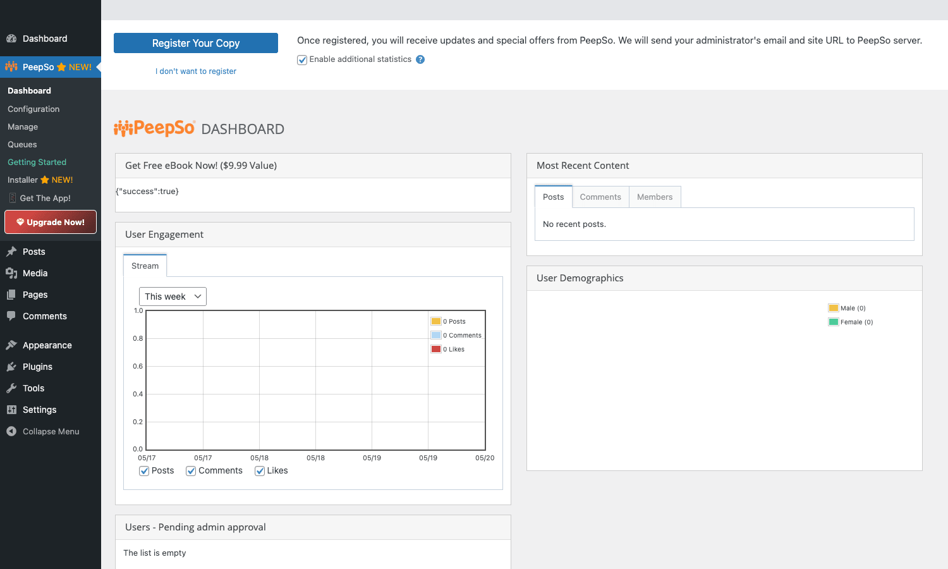
Task: Click the diamond icon on Upgrade Now!
Action: click(20, 222)
